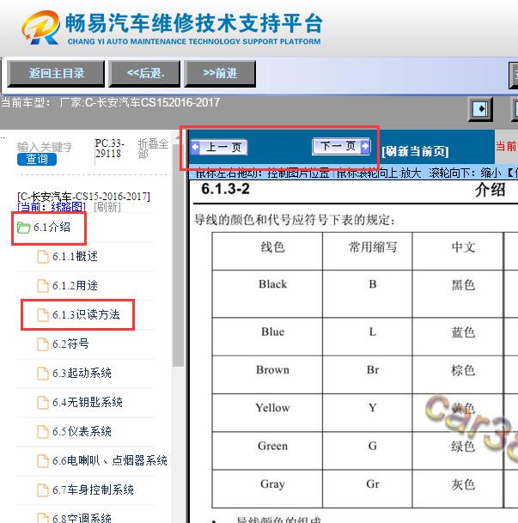Click the 查询 search button
The width and height of the screenshot is (518, 523).
pos(37,159)
